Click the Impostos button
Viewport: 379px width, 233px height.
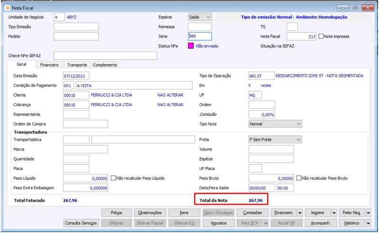(219, 223)
